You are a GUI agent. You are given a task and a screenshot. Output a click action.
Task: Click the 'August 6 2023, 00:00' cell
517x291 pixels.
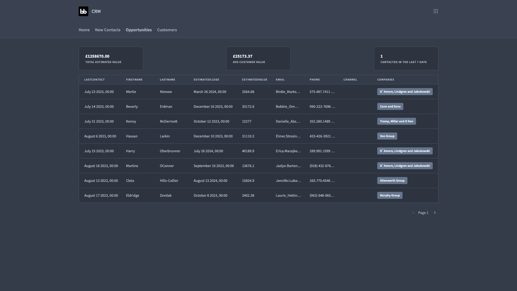coord(100,136)
